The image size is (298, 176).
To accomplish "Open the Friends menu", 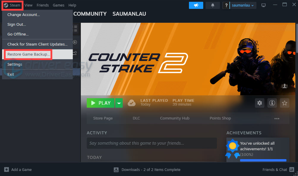I will click(42, 5).
